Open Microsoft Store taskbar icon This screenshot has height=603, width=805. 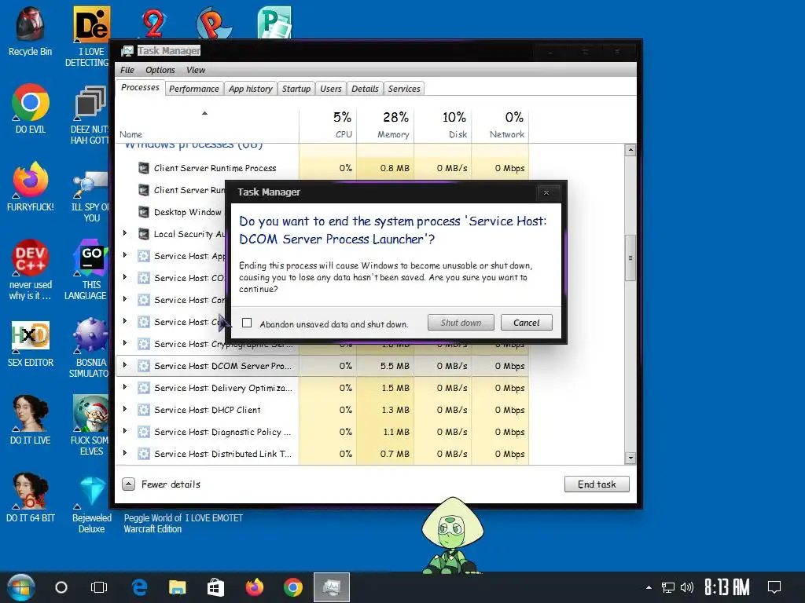point(215,587)
